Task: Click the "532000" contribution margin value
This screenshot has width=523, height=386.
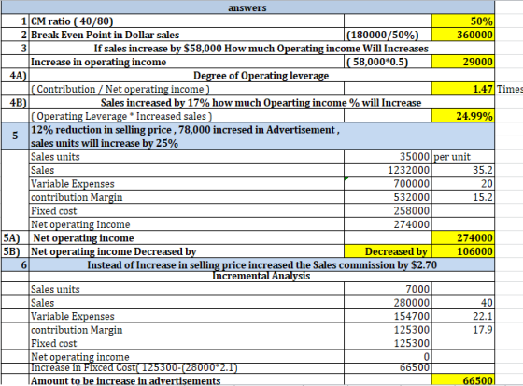Action: tap(388, 197)
